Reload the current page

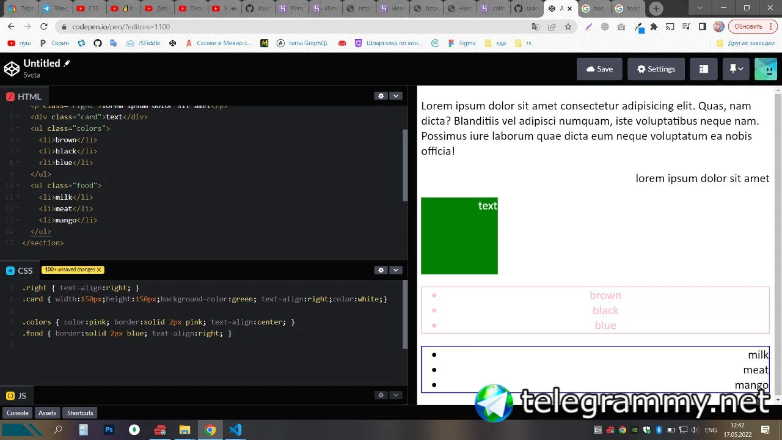point(43,27)
